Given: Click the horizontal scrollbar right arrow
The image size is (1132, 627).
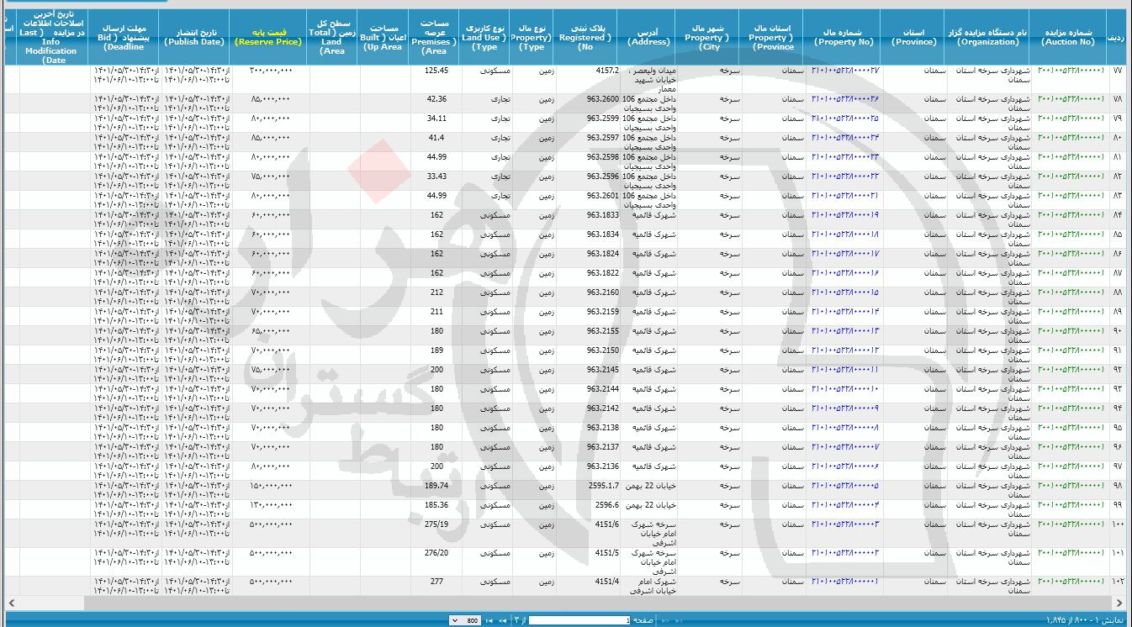Looking at the screenshot, I should pyautogui.click(x=1120, y=603).
